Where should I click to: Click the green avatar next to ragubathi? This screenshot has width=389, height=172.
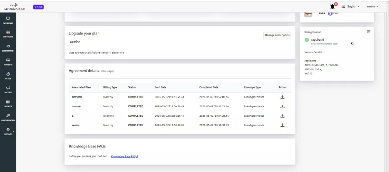307,40
